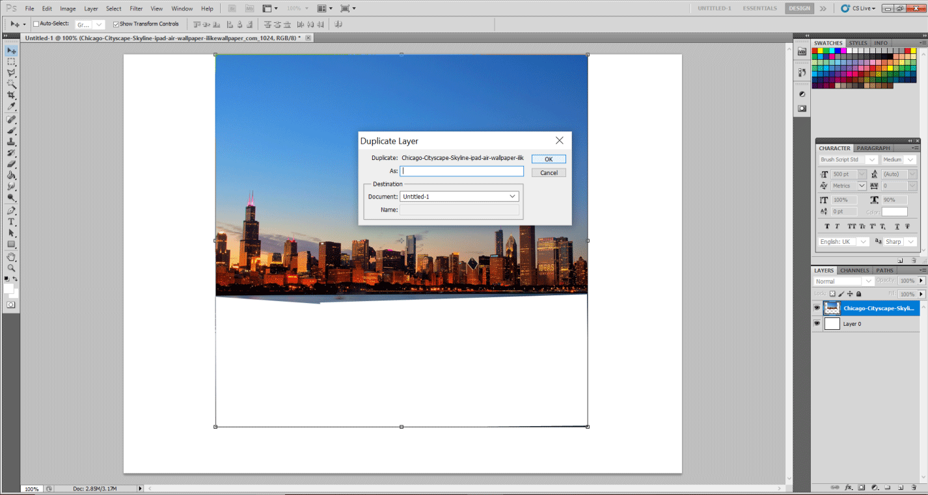Viewport: 928px width, 495px height.
Task: Hide the Layer 0 layer
Action: coord(817,323)
